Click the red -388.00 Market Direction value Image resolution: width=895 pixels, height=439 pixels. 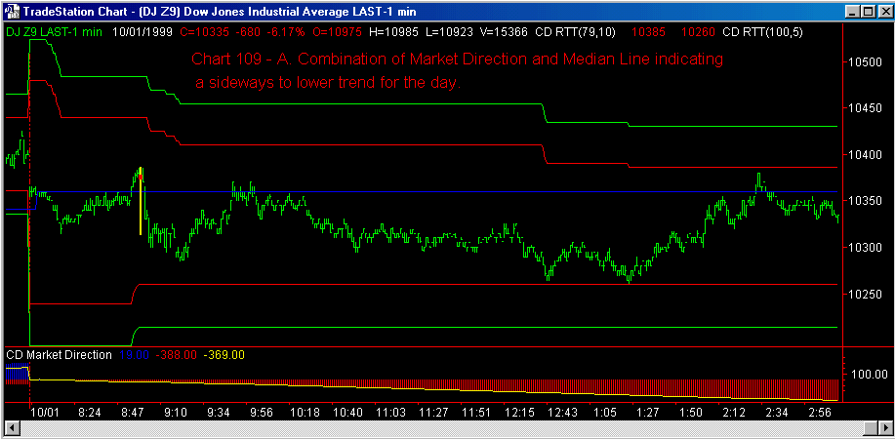click(x=177, y=354)
